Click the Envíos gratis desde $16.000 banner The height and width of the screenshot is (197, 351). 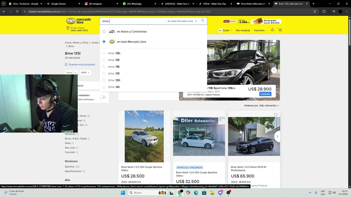pos(266,21)
